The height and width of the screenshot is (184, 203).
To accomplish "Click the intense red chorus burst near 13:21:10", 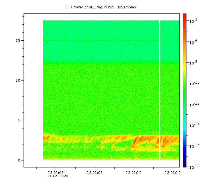I will tap(136, 142).
